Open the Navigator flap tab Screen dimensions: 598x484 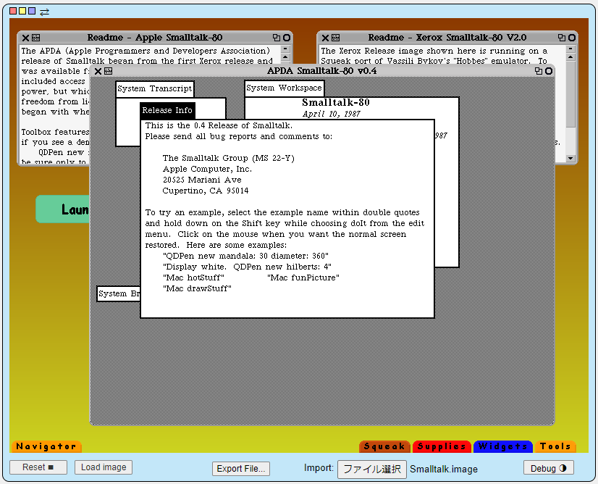[x=46, y=446]
